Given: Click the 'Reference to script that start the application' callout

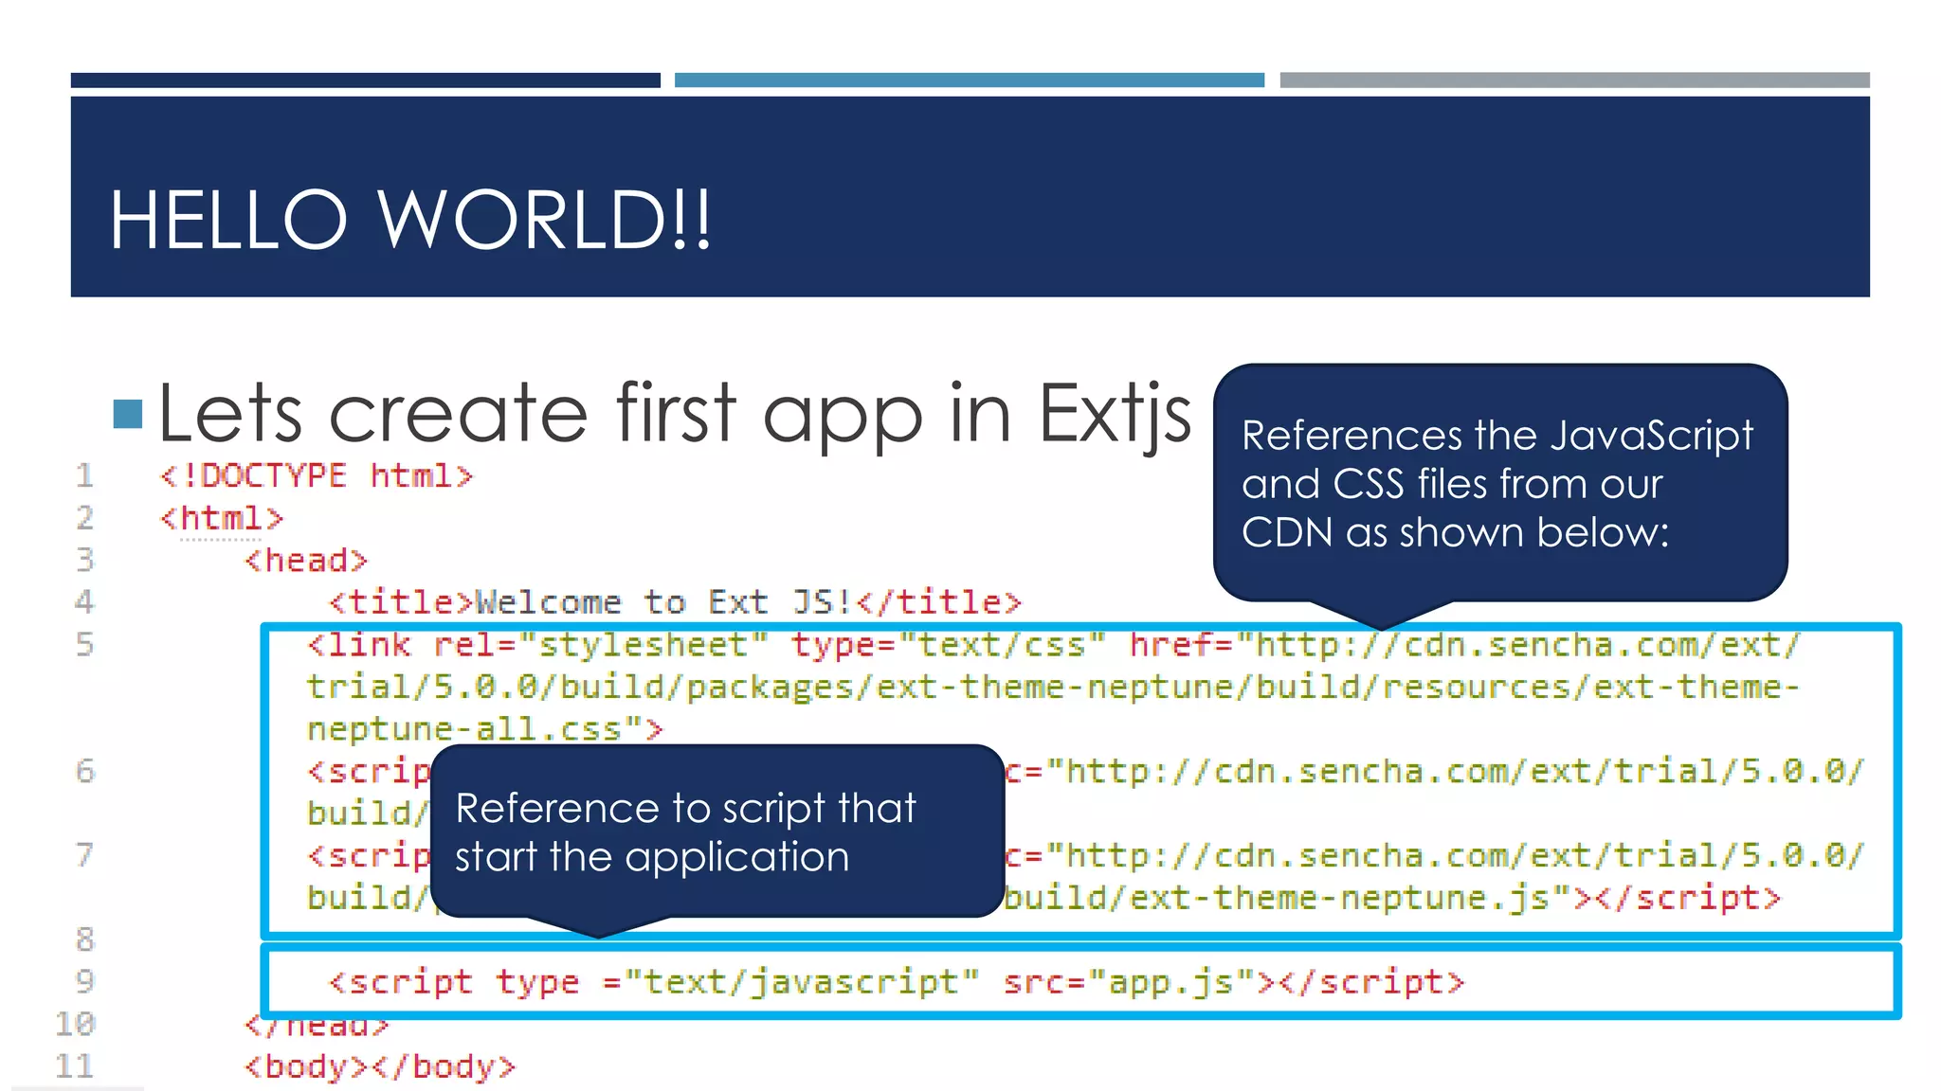Looking at the screenshot, I should 717,832.
